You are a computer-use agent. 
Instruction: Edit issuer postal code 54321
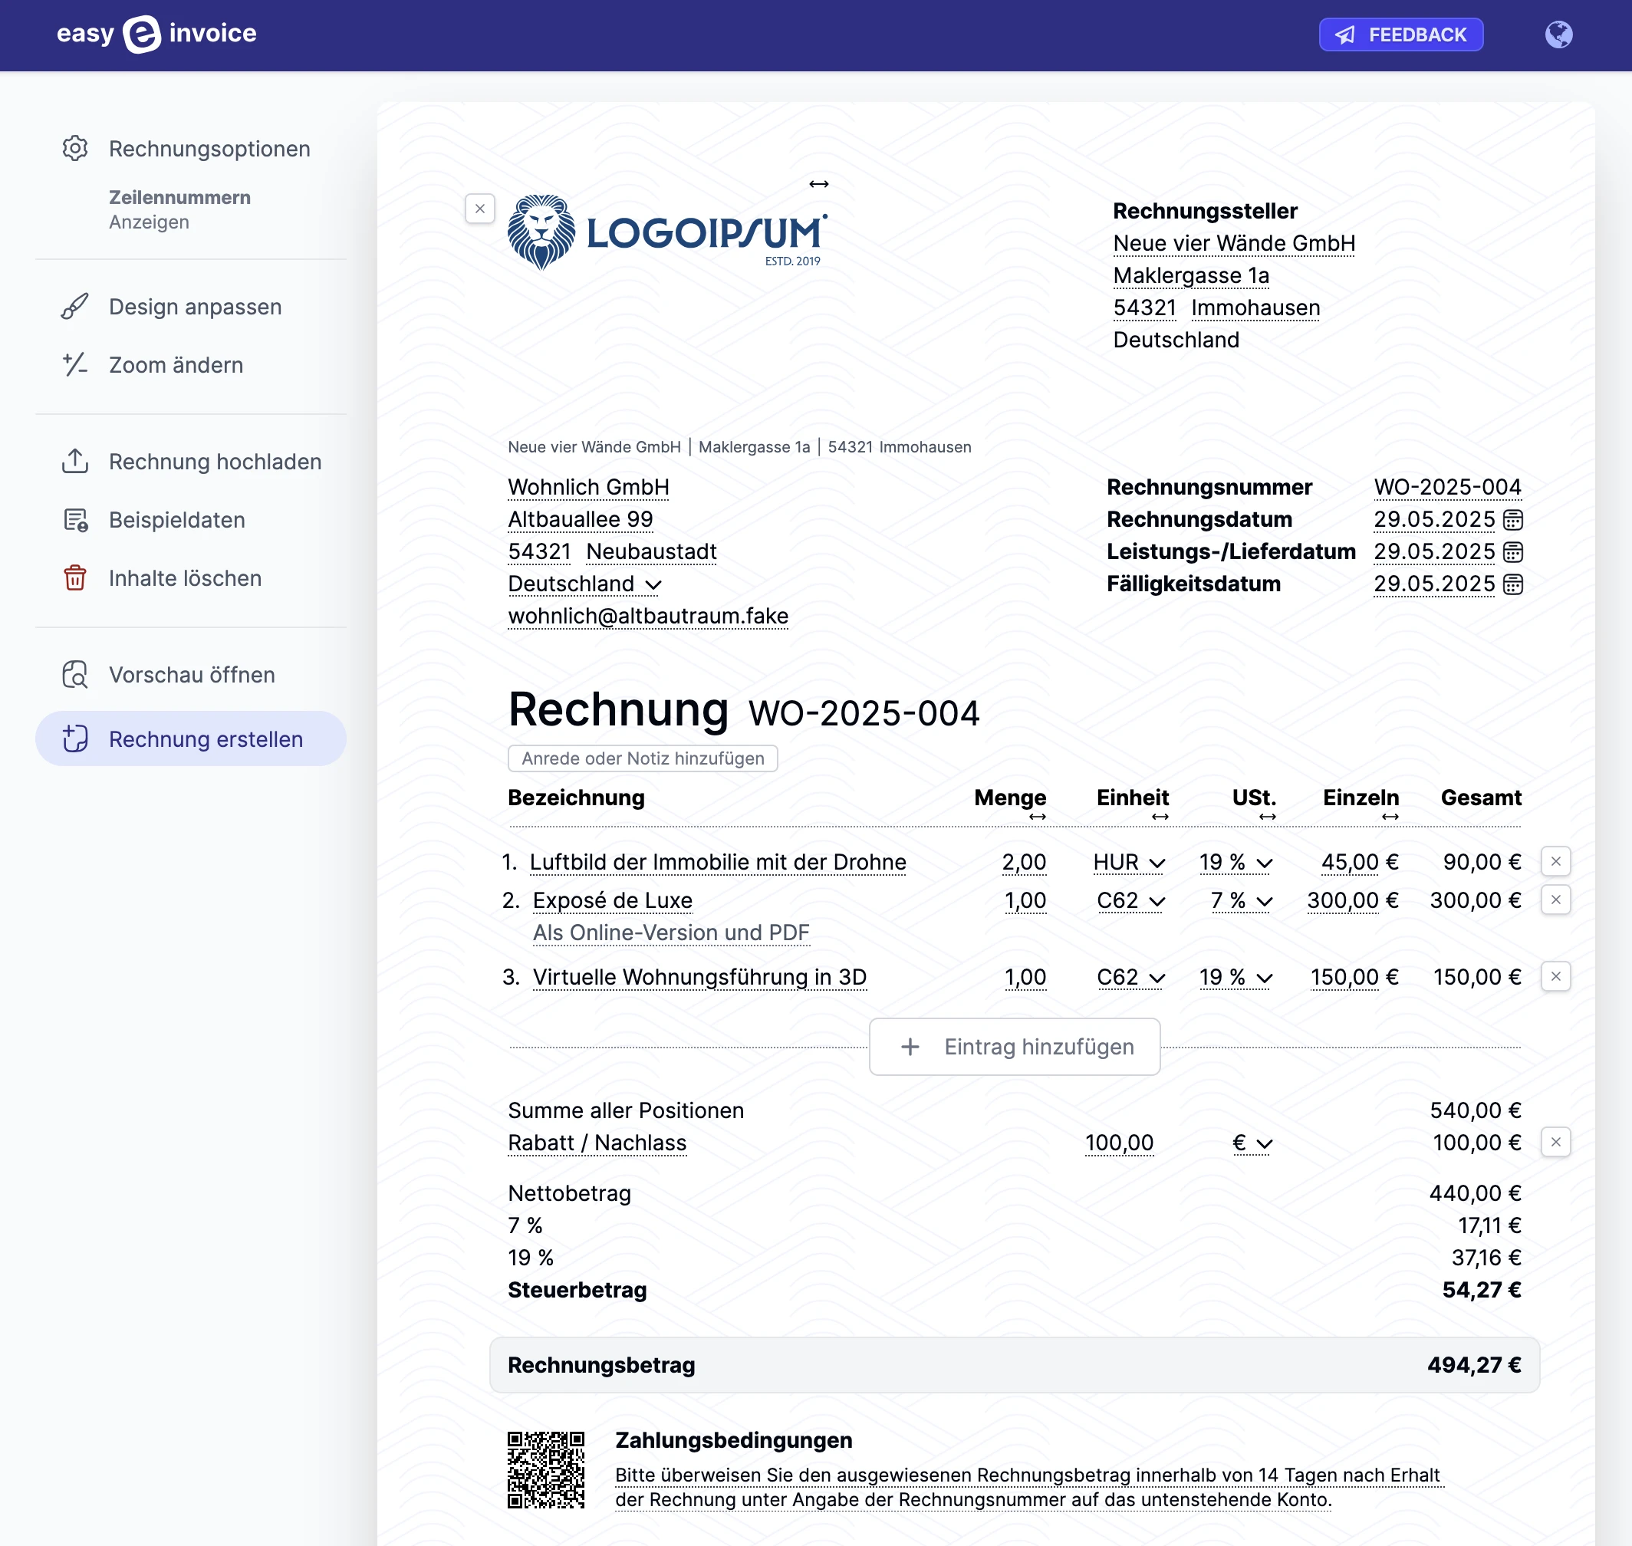[1144, 308]
